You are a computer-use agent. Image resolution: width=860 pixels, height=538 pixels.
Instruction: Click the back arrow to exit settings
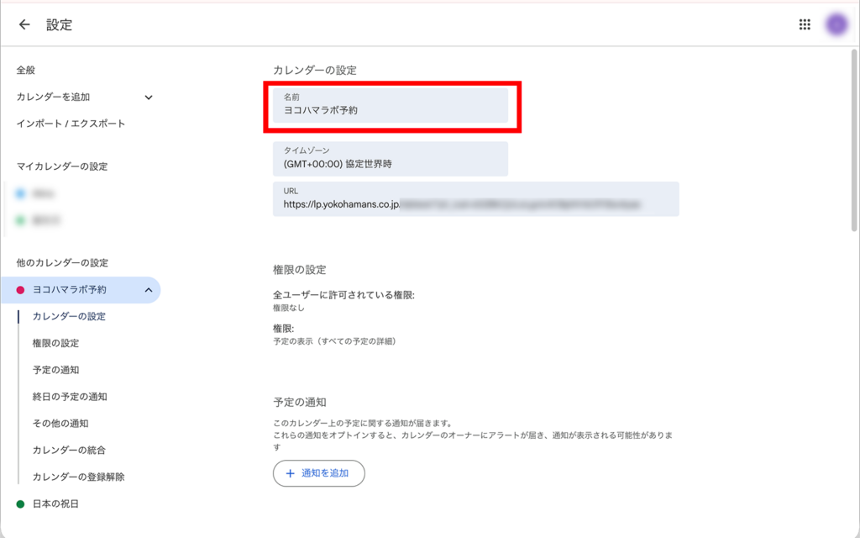point(24,24)
